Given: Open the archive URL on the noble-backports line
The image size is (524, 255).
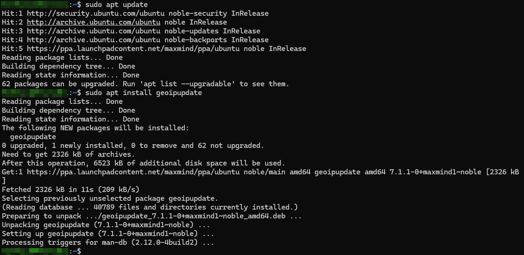Looking at the screenshot, I should tap(94, 40).
